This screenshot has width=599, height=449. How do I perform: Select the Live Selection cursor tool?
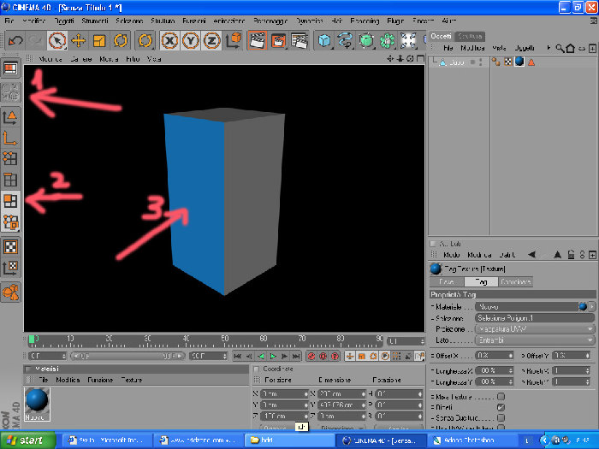pyautogui.click(x=57, y=40)
